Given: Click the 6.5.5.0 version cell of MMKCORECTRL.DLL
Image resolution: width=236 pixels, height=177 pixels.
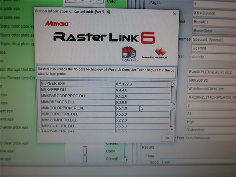Looking at the screenshot, I should coord(142,114).
